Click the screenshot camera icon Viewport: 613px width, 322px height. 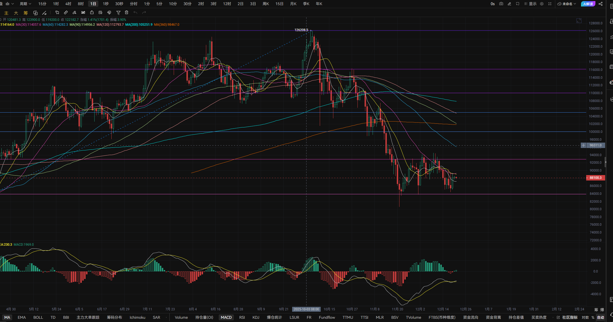point(501,4)
